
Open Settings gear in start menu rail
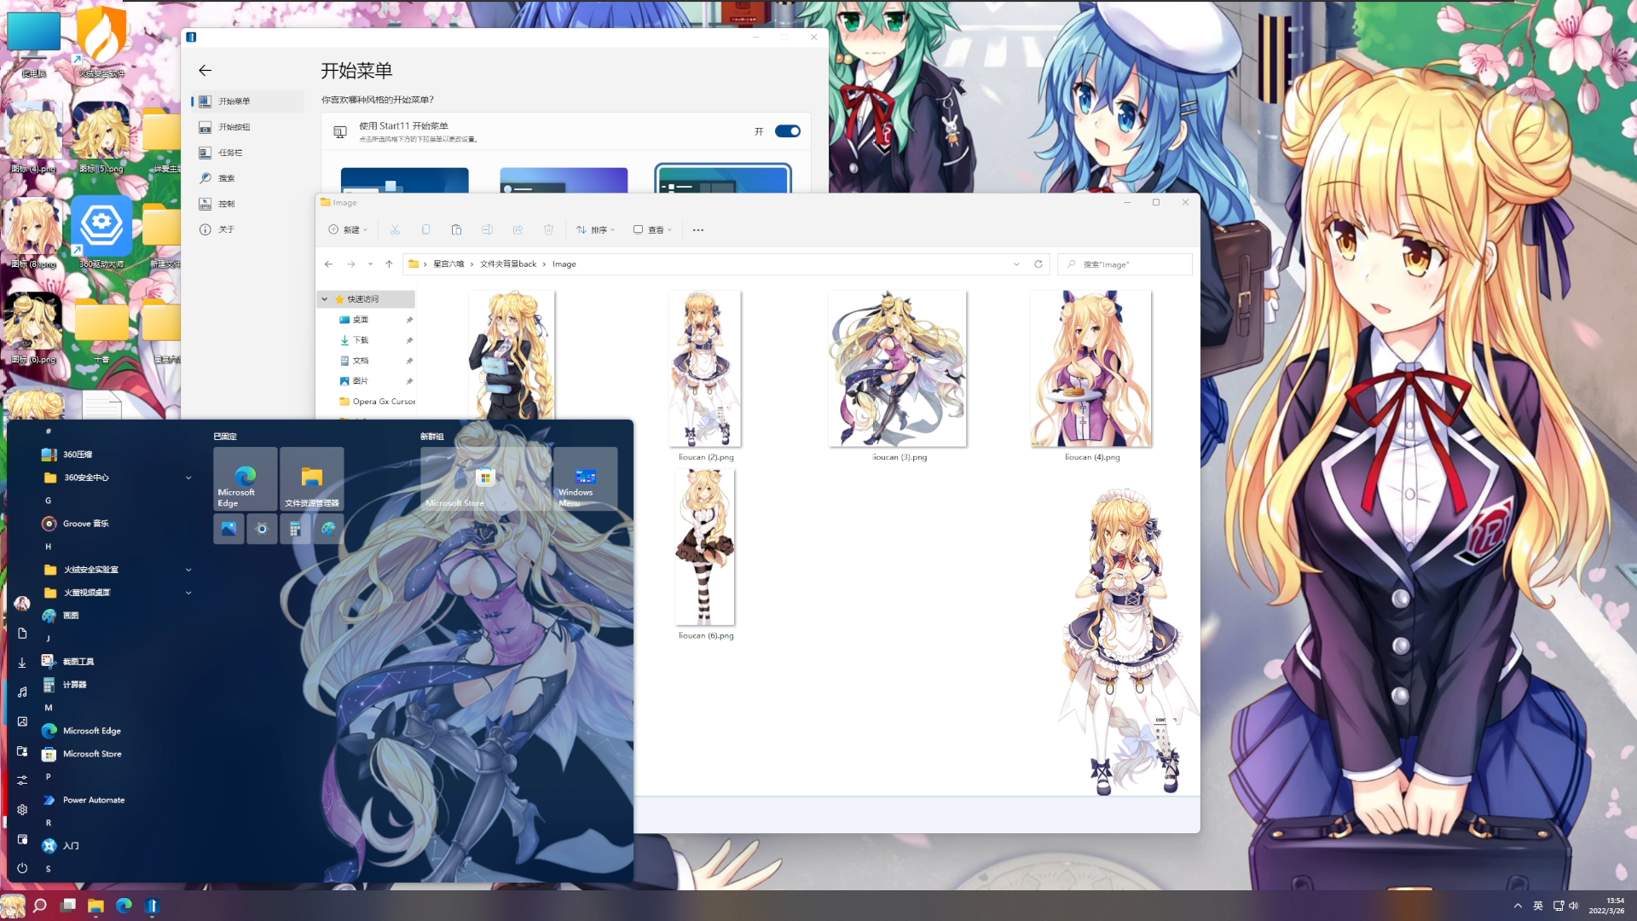pos(22,809)
